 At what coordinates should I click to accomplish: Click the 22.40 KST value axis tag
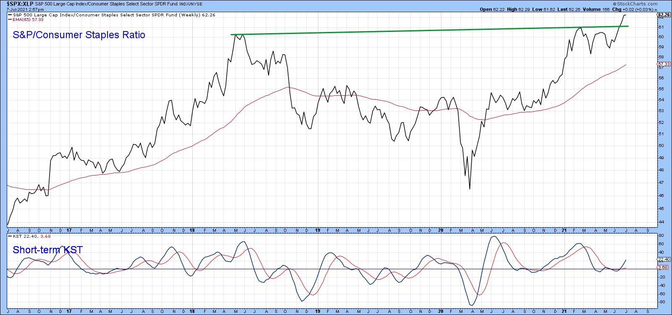coord(664,259)
